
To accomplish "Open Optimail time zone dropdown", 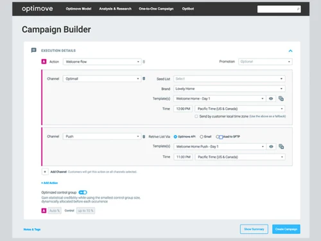I will coord(240,109).
